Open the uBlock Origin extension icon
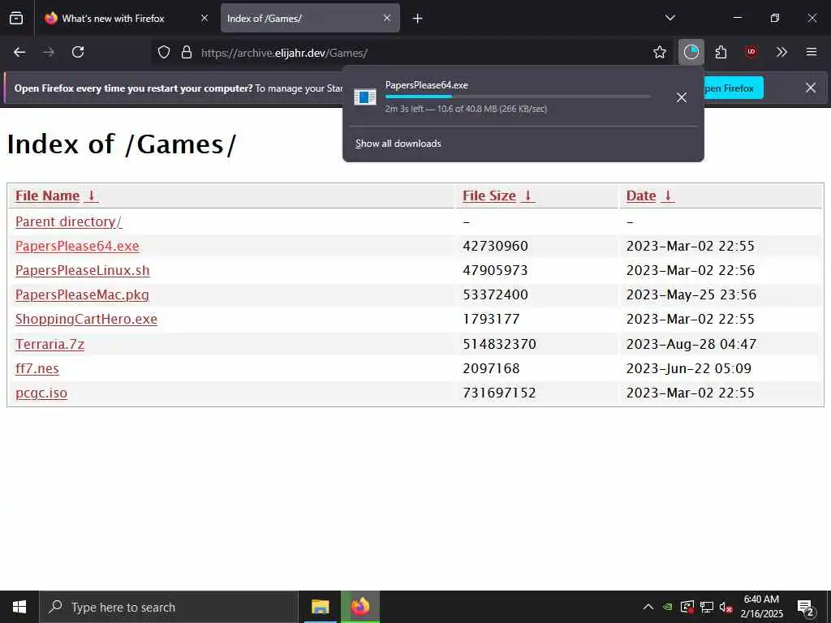The height and width of the screenshot is (623, 831). click(x=751, y=52)
